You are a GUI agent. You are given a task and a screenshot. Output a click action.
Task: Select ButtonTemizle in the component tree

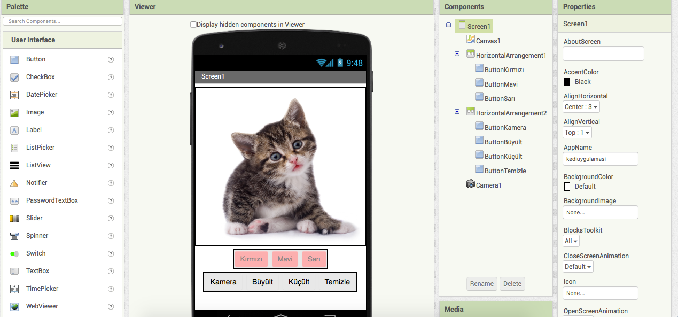(505, 171)
